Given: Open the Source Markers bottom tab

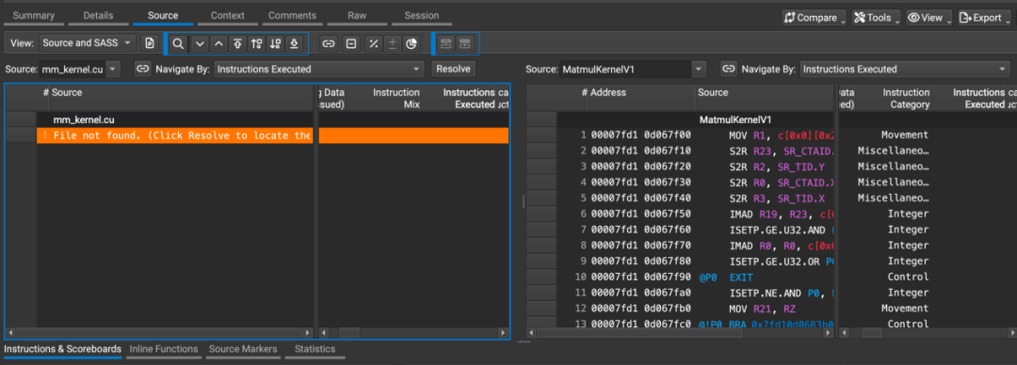Looking at the screenshot, I should pos(243,349).
